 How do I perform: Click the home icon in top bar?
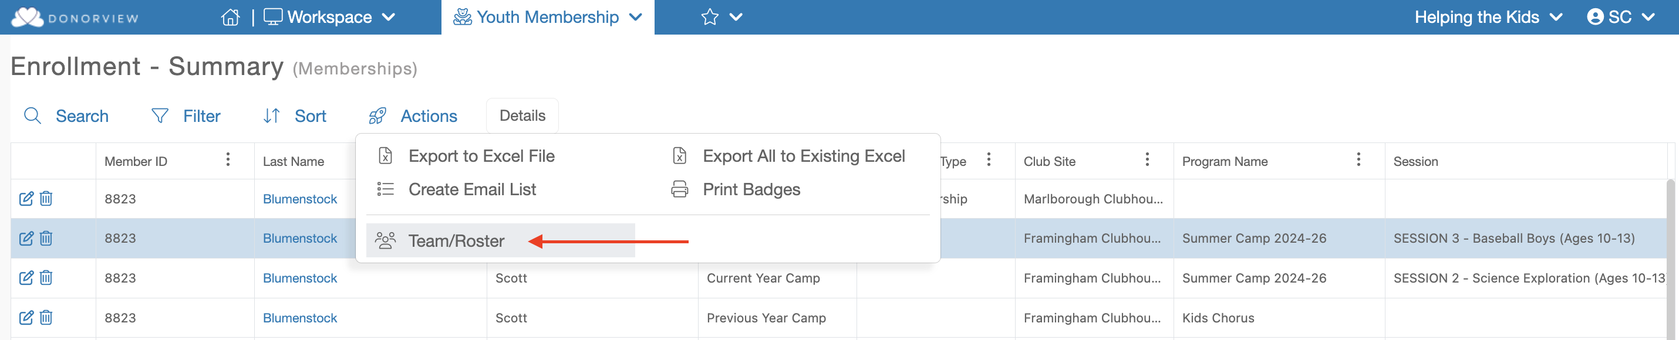coord(230,18)
